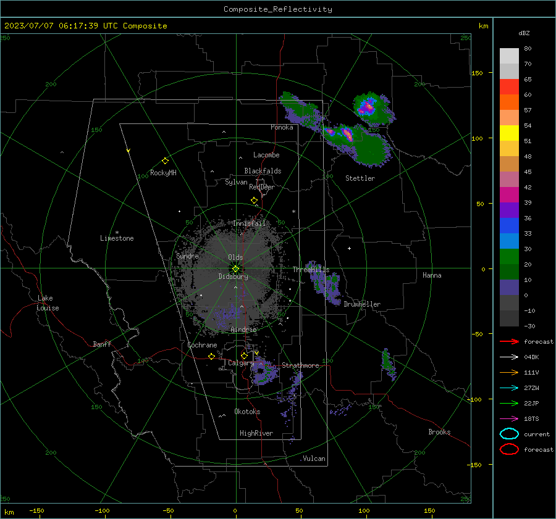
Task: Click the Brooks city label
Action: pos(439,432)
